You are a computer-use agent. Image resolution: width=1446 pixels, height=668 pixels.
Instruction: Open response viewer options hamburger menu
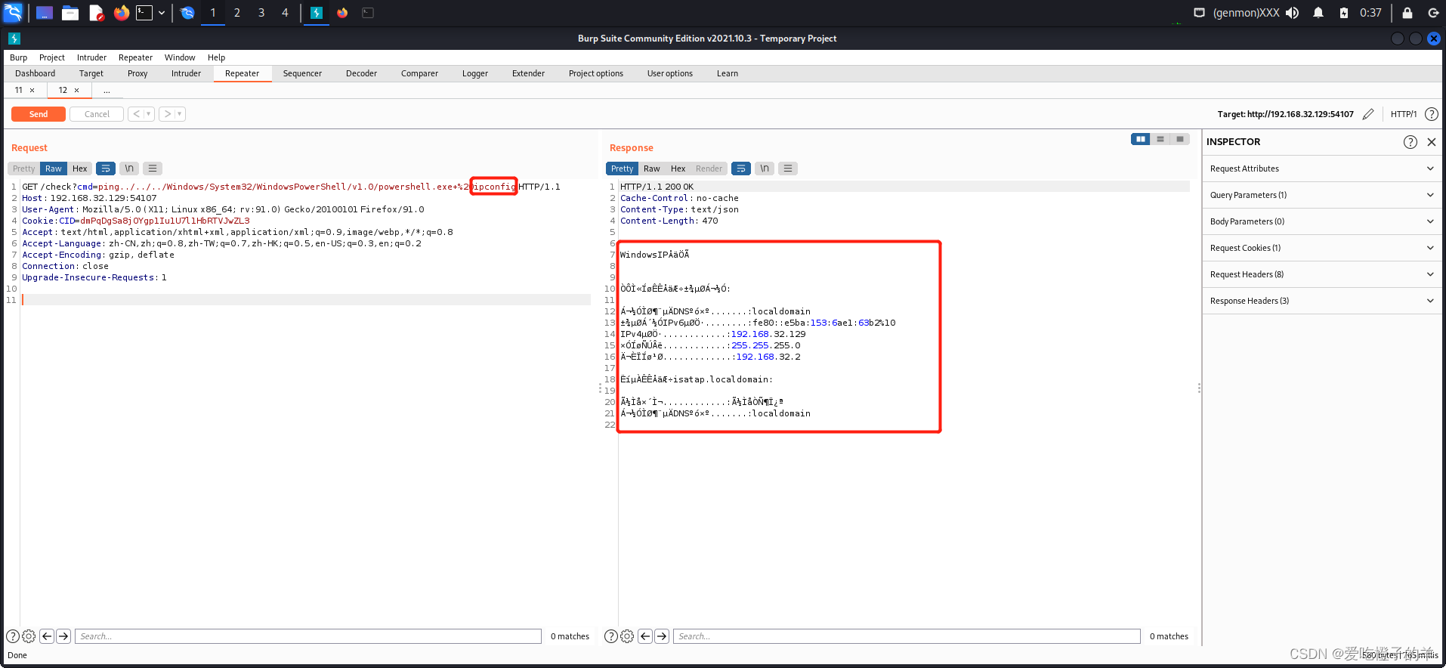[788, 169]
